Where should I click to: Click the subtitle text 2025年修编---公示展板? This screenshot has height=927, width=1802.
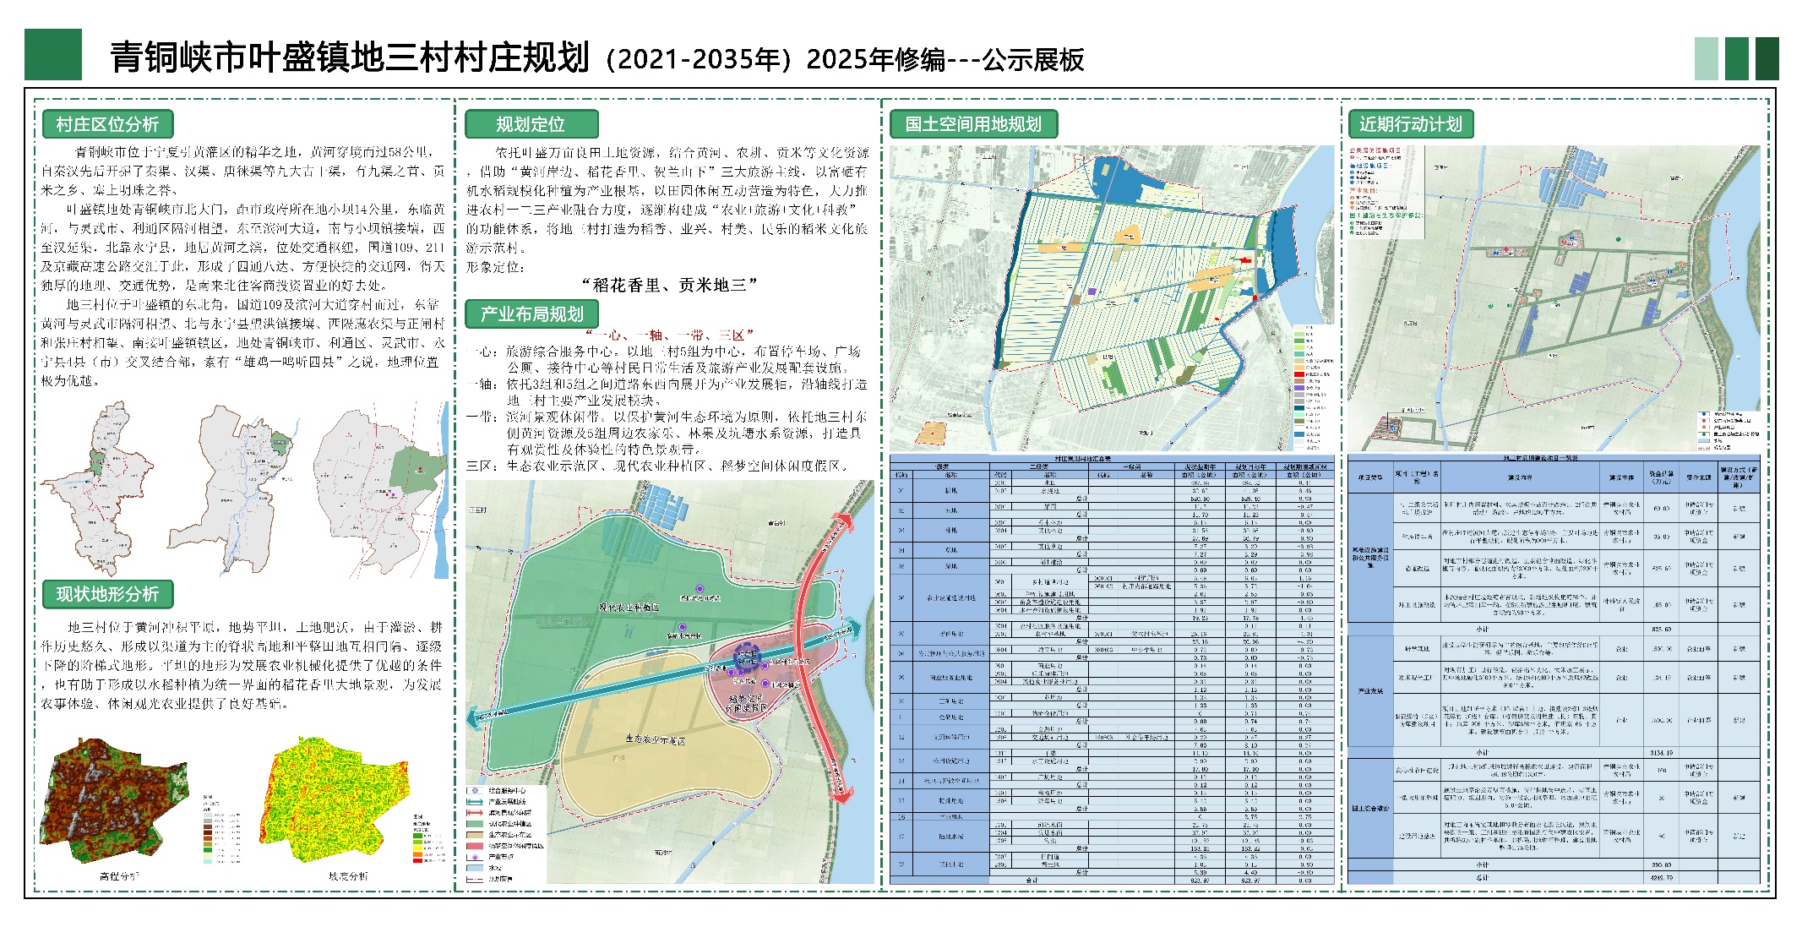(x=945, y=59)
